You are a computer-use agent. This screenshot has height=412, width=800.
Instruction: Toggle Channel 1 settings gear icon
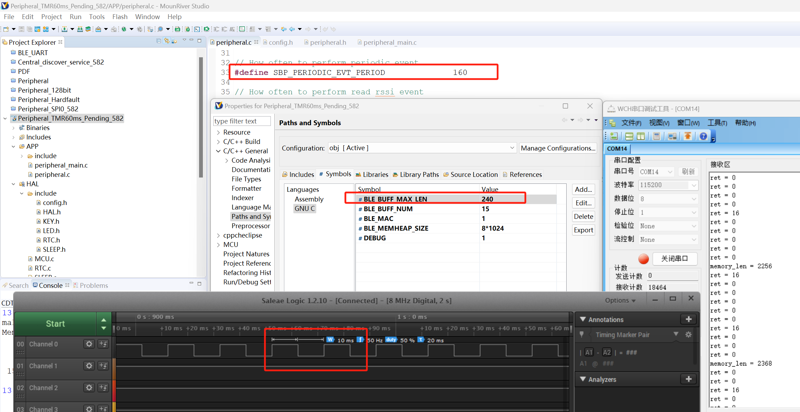[x=86, y=366]
